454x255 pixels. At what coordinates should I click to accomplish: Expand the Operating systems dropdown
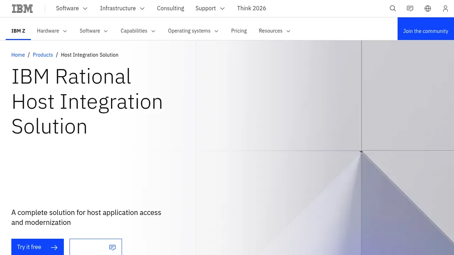(193, 31)
